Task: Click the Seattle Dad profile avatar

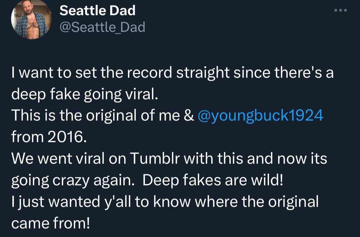Action: coord(31,19)
